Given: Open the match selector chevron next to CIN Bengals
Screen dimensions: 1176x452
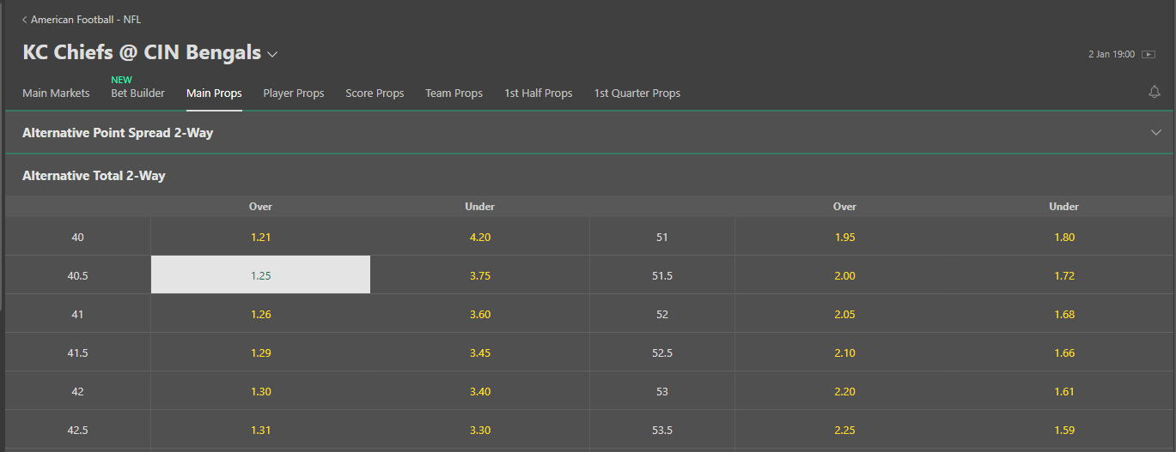Looking at the screenshot, I should (x=272, y=54).
